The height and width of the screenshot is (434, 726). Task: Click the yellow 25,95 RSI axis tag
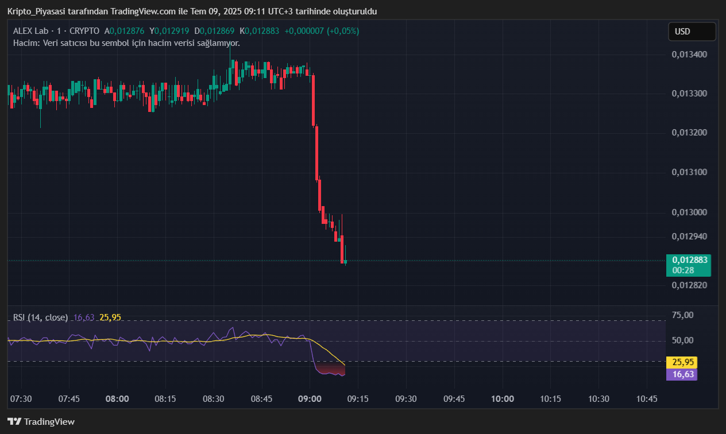click(681, 363)
